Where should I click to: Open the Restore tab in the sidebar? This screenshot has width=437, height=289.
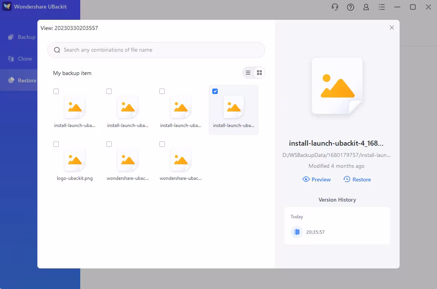coord(19,80)
